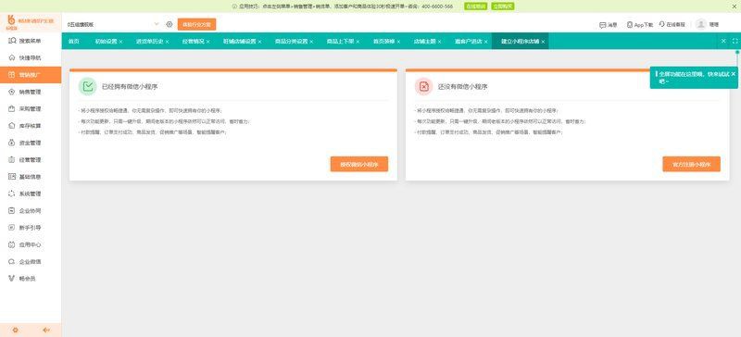The height and width of the screenshot is (337, 741).
Task: Close the top yellow notification banner
Action: [735, 6]
